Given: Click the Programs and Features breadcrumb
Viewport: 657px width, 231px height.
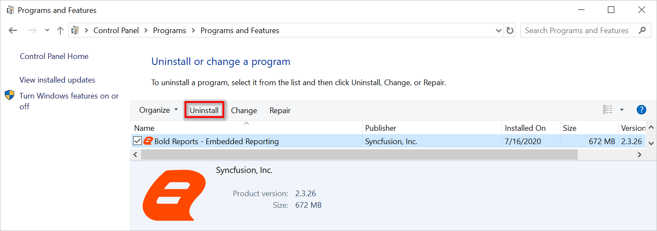Looking at the screenshot, I should [240, 31].
